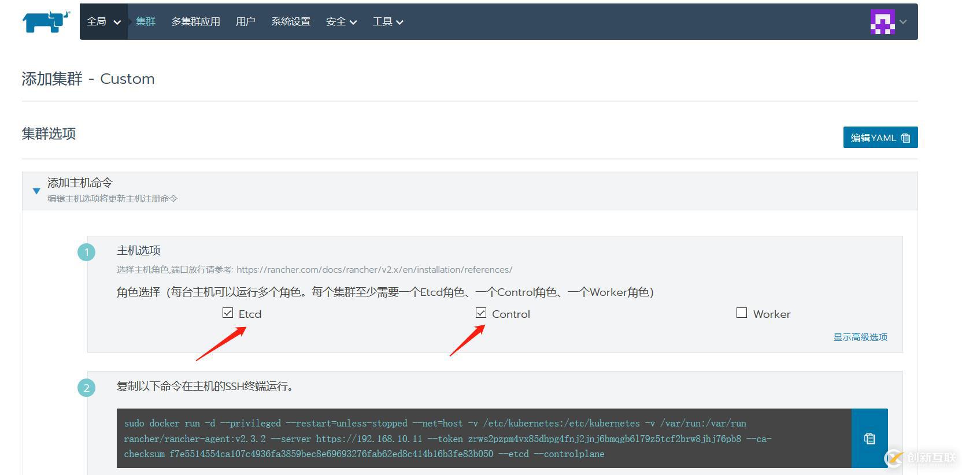This screenshot has width=962, height=475.
Task: Click the step 1 circle badge
Action: (87, 253)
